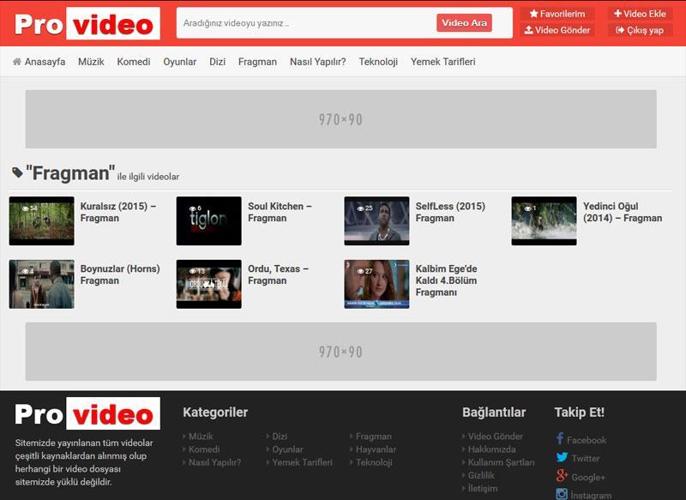Open Komedi category in navigation bar
686x500 pixels.
134,62
